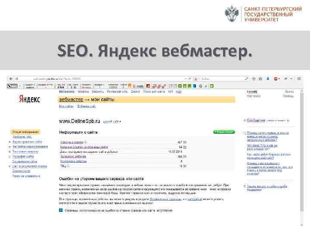Click the dark red square toolbar icon

point(148,86)
